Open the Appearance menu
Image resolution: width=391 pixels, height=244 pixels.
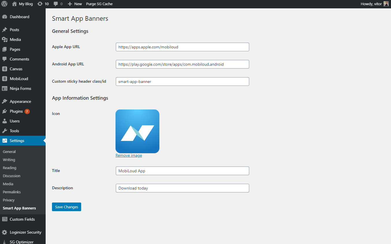click(23, 101)
